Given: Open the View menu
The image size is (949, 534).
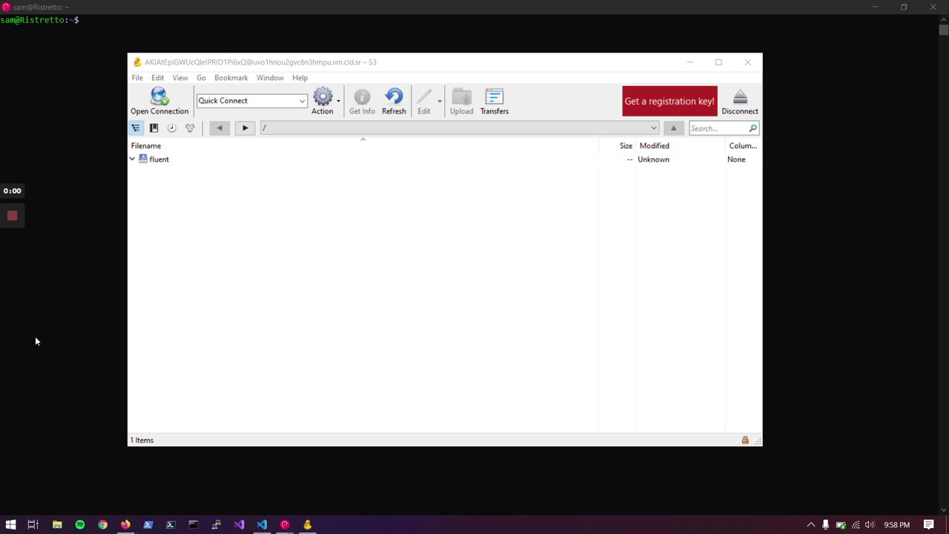Looking at the screenshot, I should (180, 78).
